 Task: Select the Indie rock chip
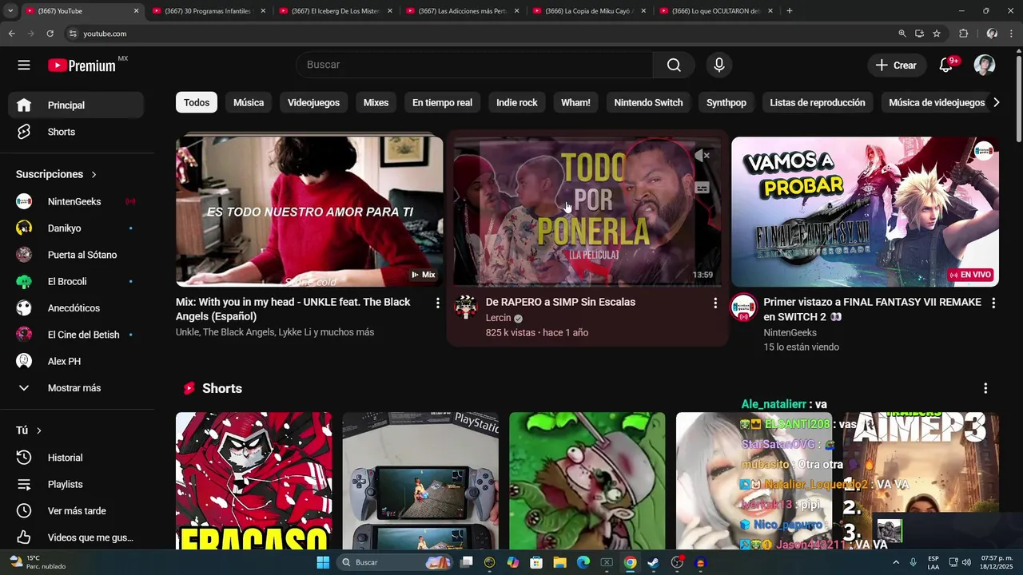(517, 102)
